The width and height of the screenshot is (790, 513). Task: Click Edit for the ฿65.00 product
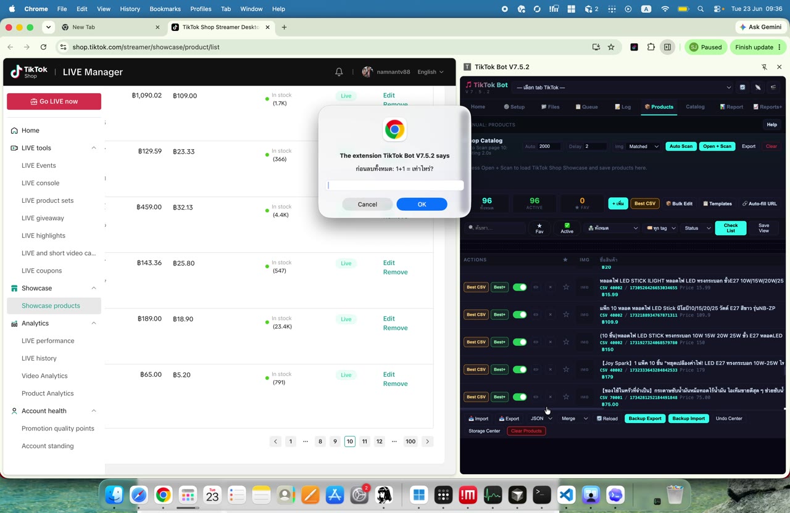(389, 374)
